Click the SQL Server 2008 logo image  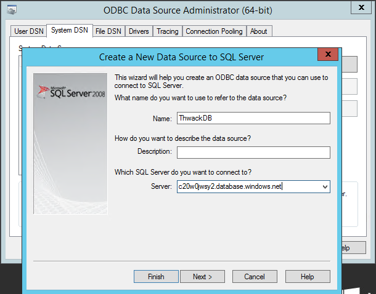pos(70,143)
